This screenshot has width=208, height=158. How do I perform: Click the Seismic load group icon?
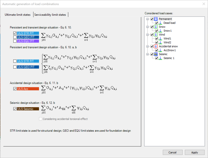[x=156, y=54]
